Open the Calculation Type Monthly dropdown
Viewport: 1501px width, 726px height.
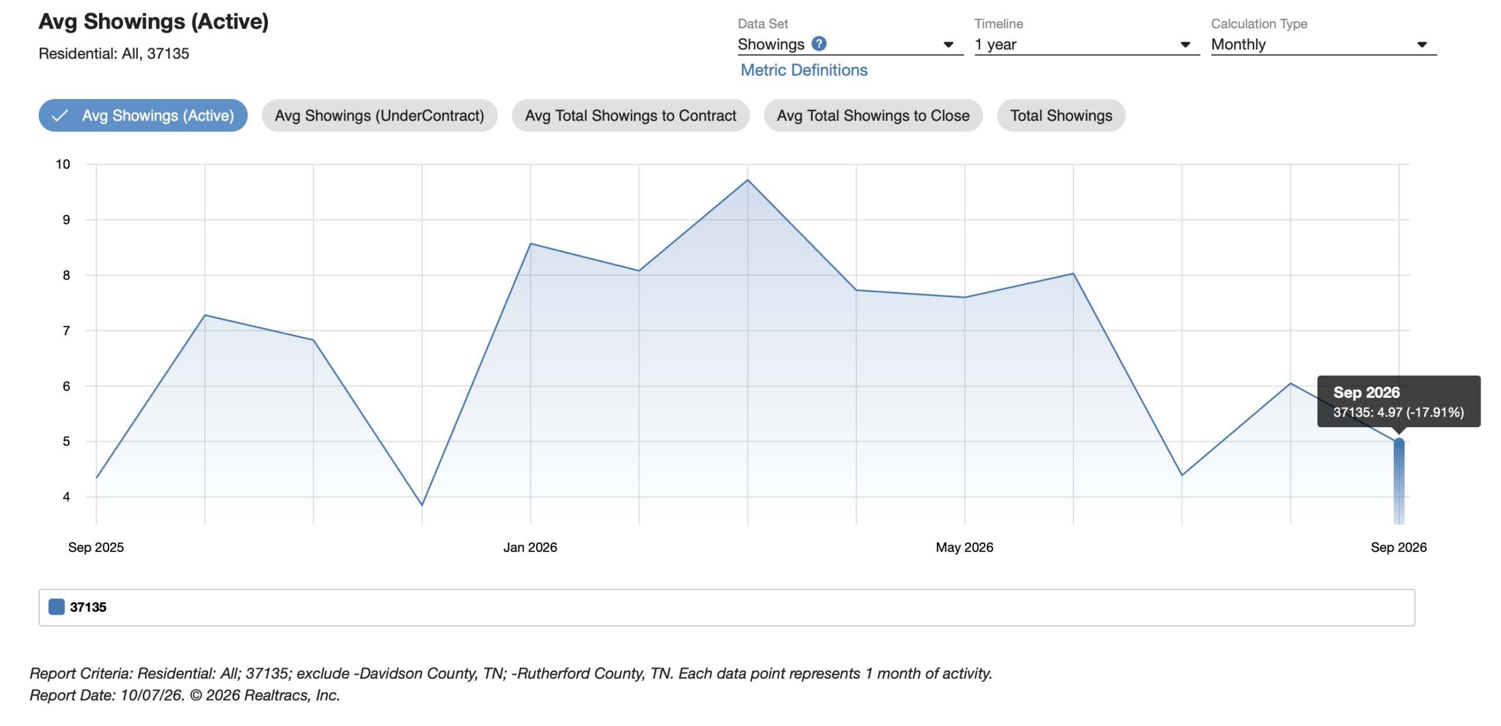[1323, 45]
